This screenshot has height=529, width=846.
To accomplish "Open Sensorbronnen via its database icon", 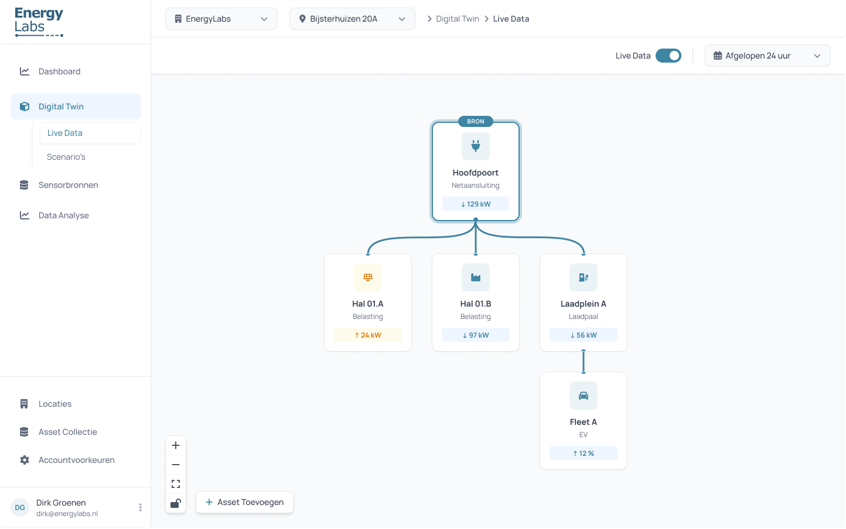I will [24, 184].
